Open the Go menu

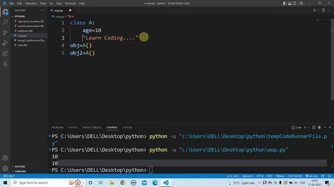pos(51,3)
